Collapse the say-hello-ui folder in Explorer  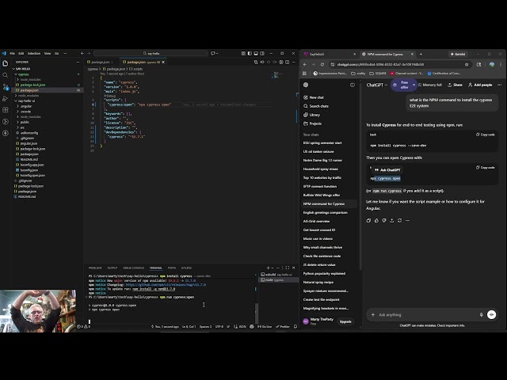[x=26, y=101]
